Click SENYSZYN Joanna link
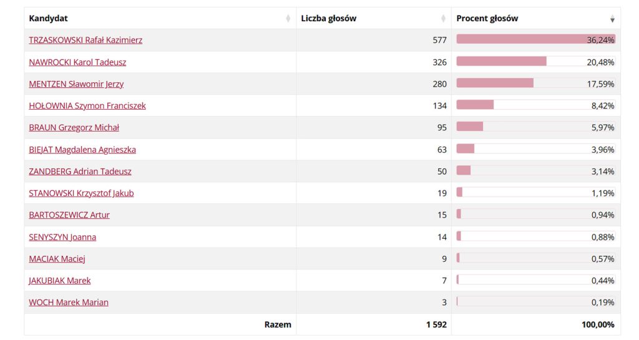The width and height of the screenshot is (639, 340). pyautogui.click(x=62, y=236)
